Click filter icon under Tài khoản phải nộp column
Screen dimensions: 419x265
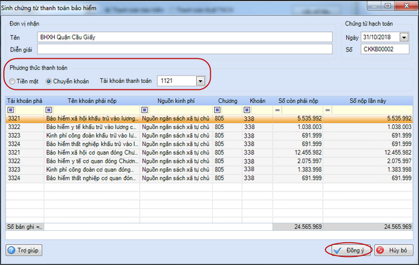[11, 110]
